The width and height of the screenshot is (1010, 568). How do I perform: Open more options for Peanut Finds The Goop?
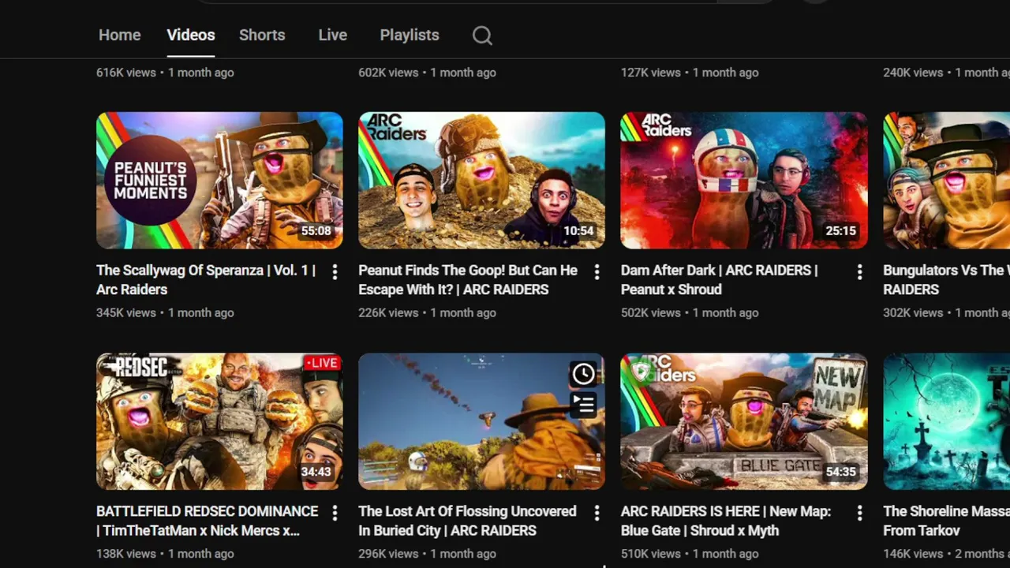coord(597,272)
